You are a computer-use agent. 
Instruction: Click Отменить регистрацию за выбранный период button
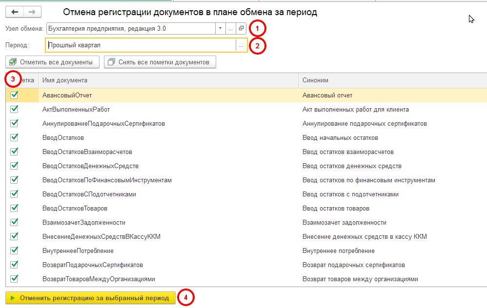(90, 298)
